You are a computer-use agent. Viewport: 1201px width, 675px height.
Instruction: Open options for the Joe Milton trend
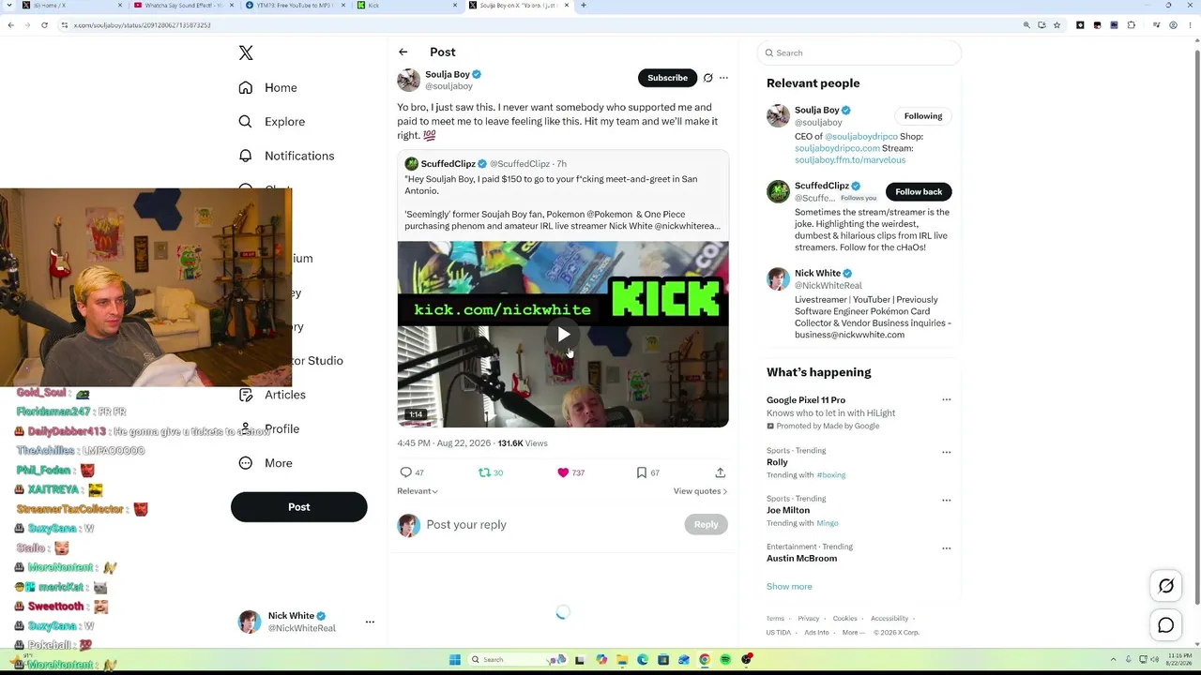click(946, 500)
